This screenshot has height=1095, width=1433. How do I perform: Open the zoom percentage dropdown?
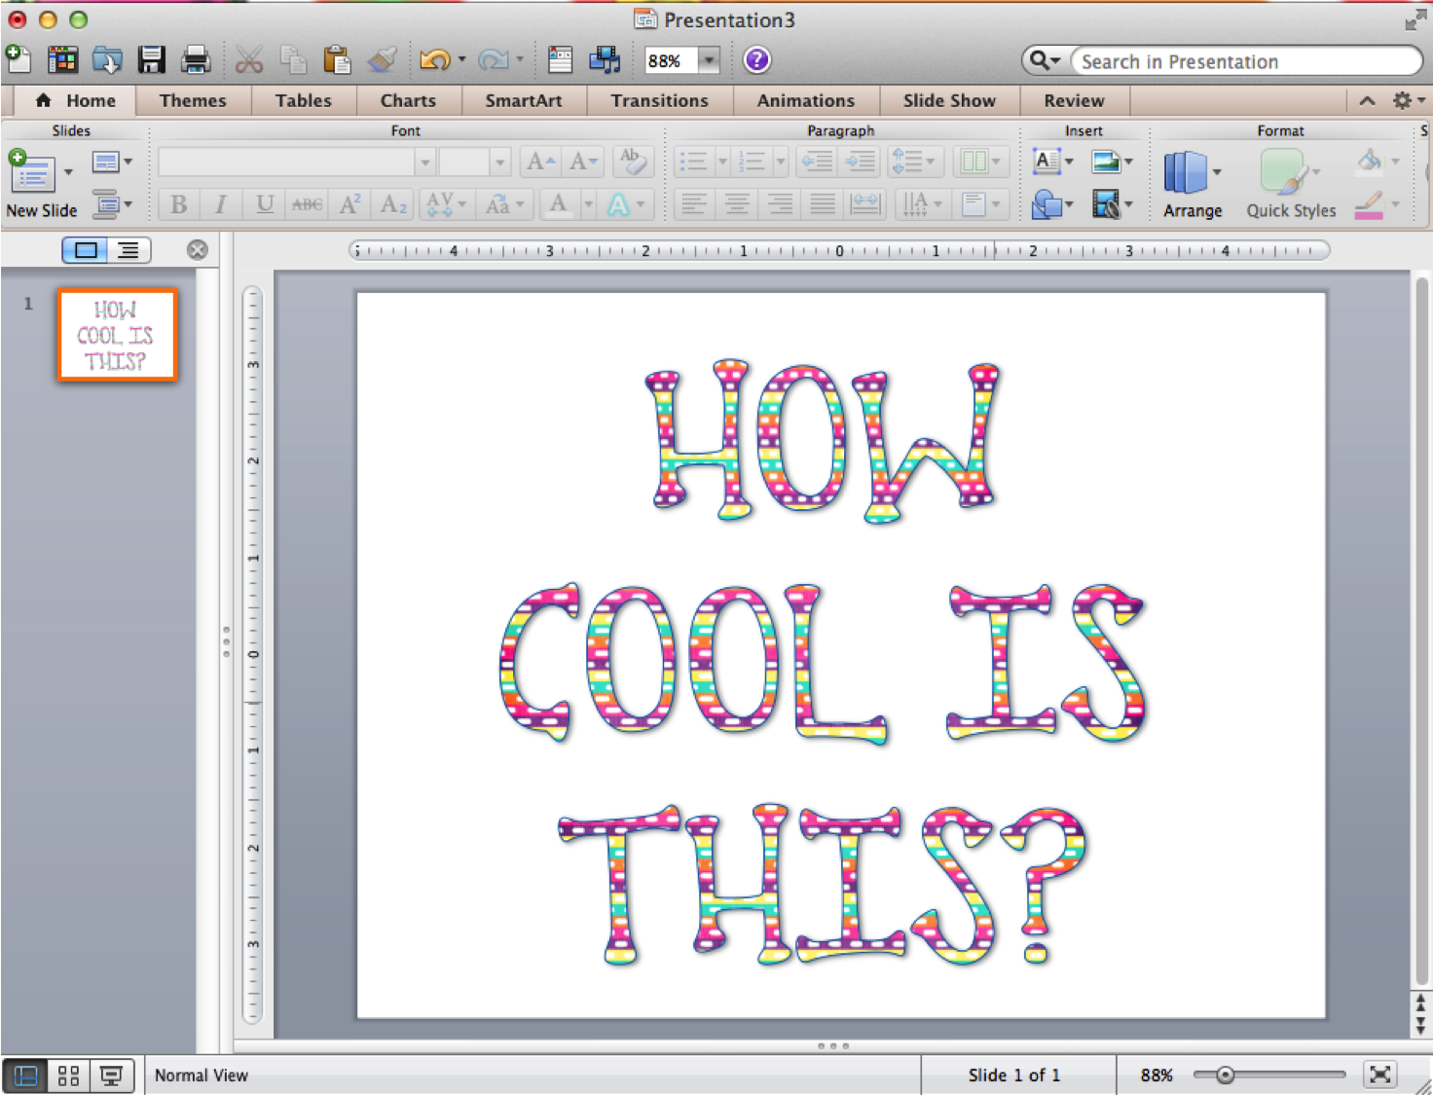click(708, 60)
